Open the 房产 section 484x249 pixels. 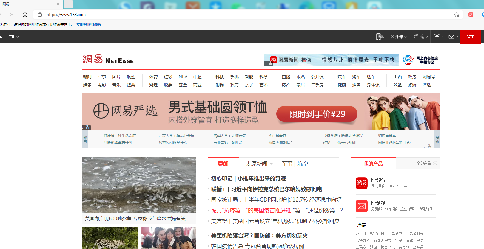pyautogui.click(x=286, y=85)
